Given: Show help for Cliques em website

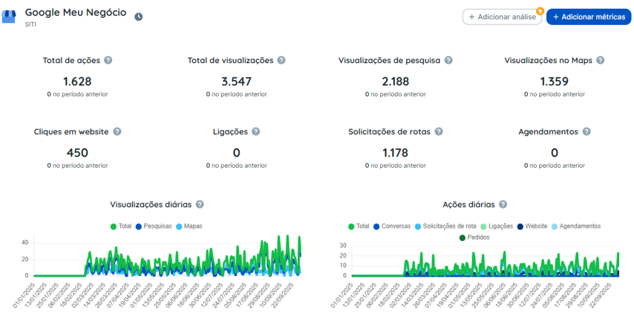Looking at the screenshot, I should pos(117,131).
